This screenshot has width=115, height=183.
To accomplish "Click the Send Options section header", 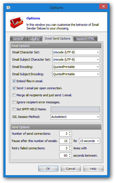I will pyautogui.click(x=56, y=127).
